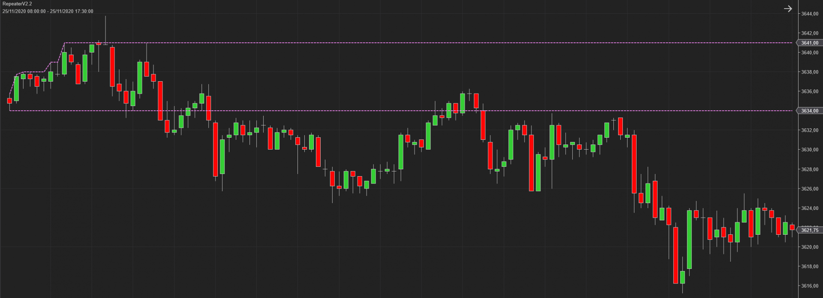Screen dimensions: 823x298
Task: Click the 3624,00 price axis label
Action: pyautogui.click(x=810, y=208)
